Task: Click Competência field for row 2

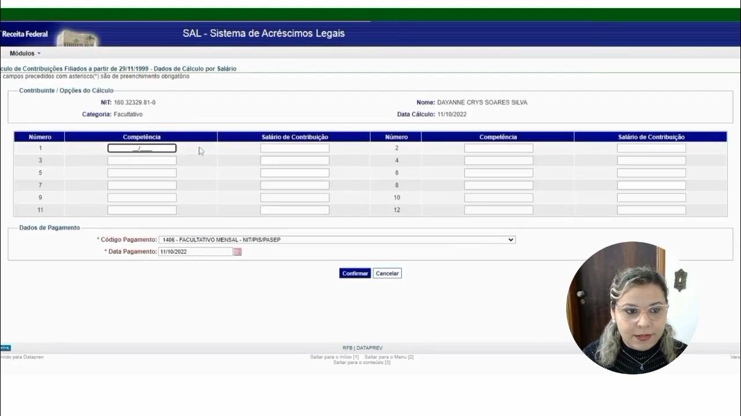Action: 498,148
